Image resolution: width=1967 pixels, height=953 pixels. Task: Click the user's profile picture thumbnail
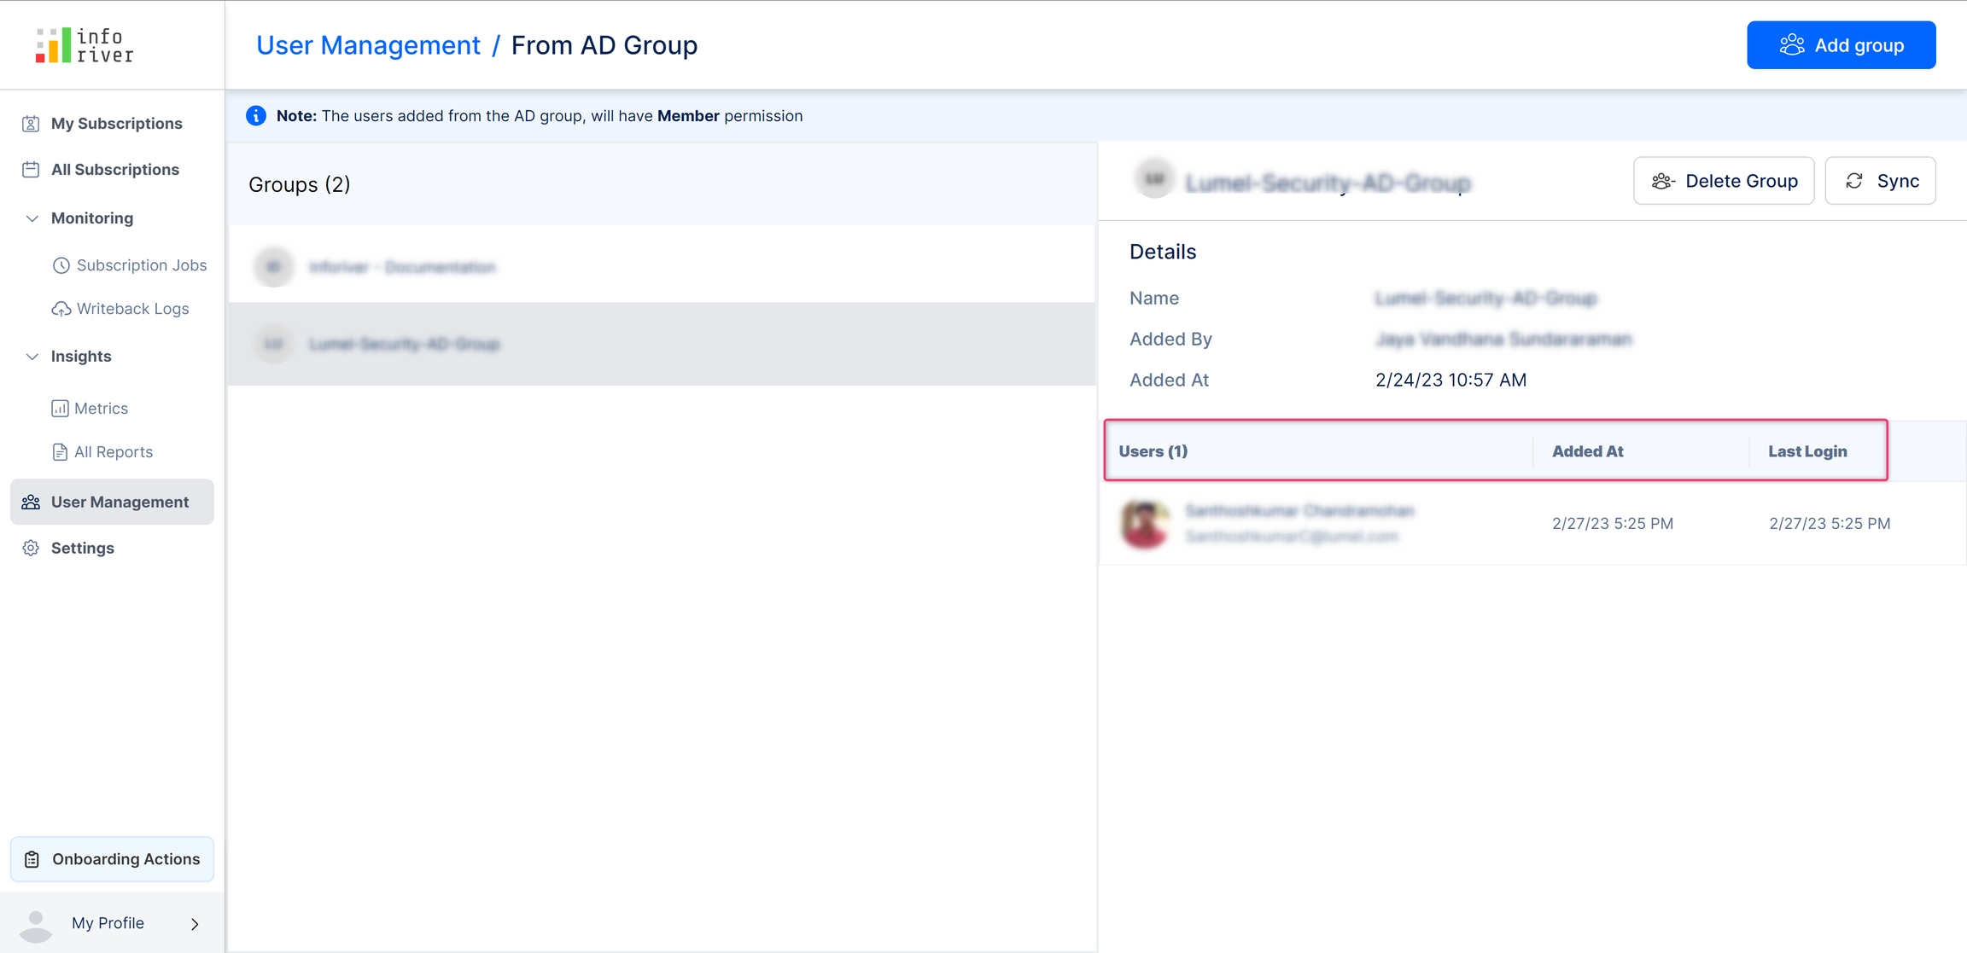[x=1146, y=524]
